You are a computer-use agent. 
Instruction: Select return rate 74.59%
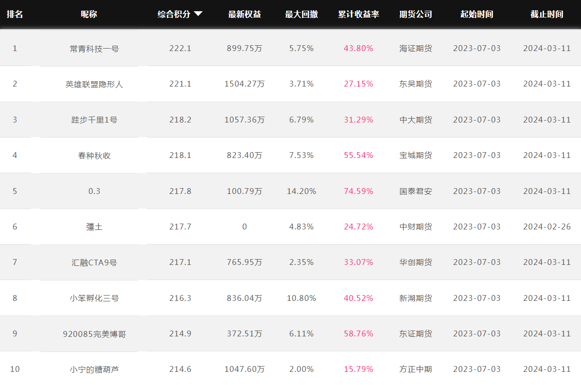359,191
